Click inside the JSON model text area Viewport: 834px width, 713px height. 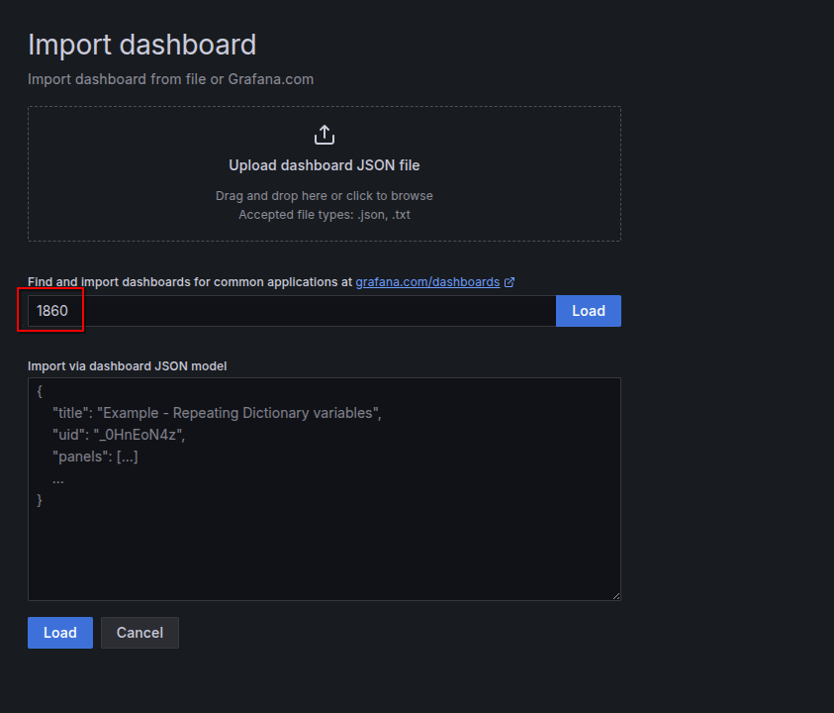click(x=324, y=545)
